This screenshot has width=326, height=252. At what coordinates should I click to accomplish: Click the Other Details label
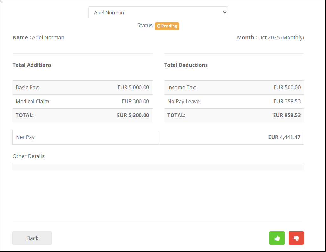pos(29,156)
